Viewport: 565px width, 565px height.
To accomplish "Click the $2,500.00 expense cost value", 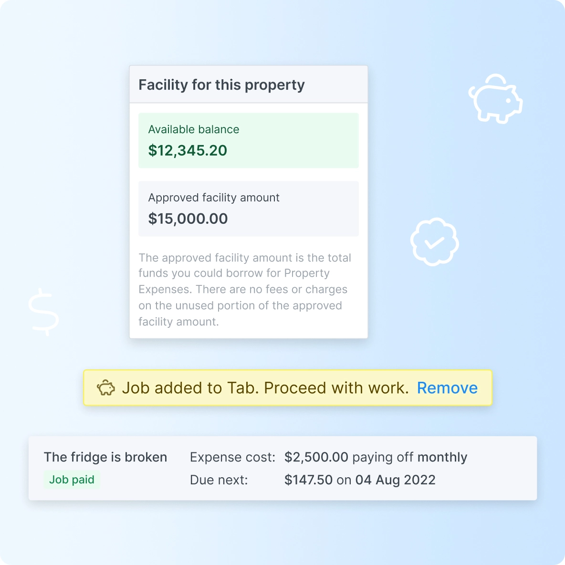I will pos(316,457).
